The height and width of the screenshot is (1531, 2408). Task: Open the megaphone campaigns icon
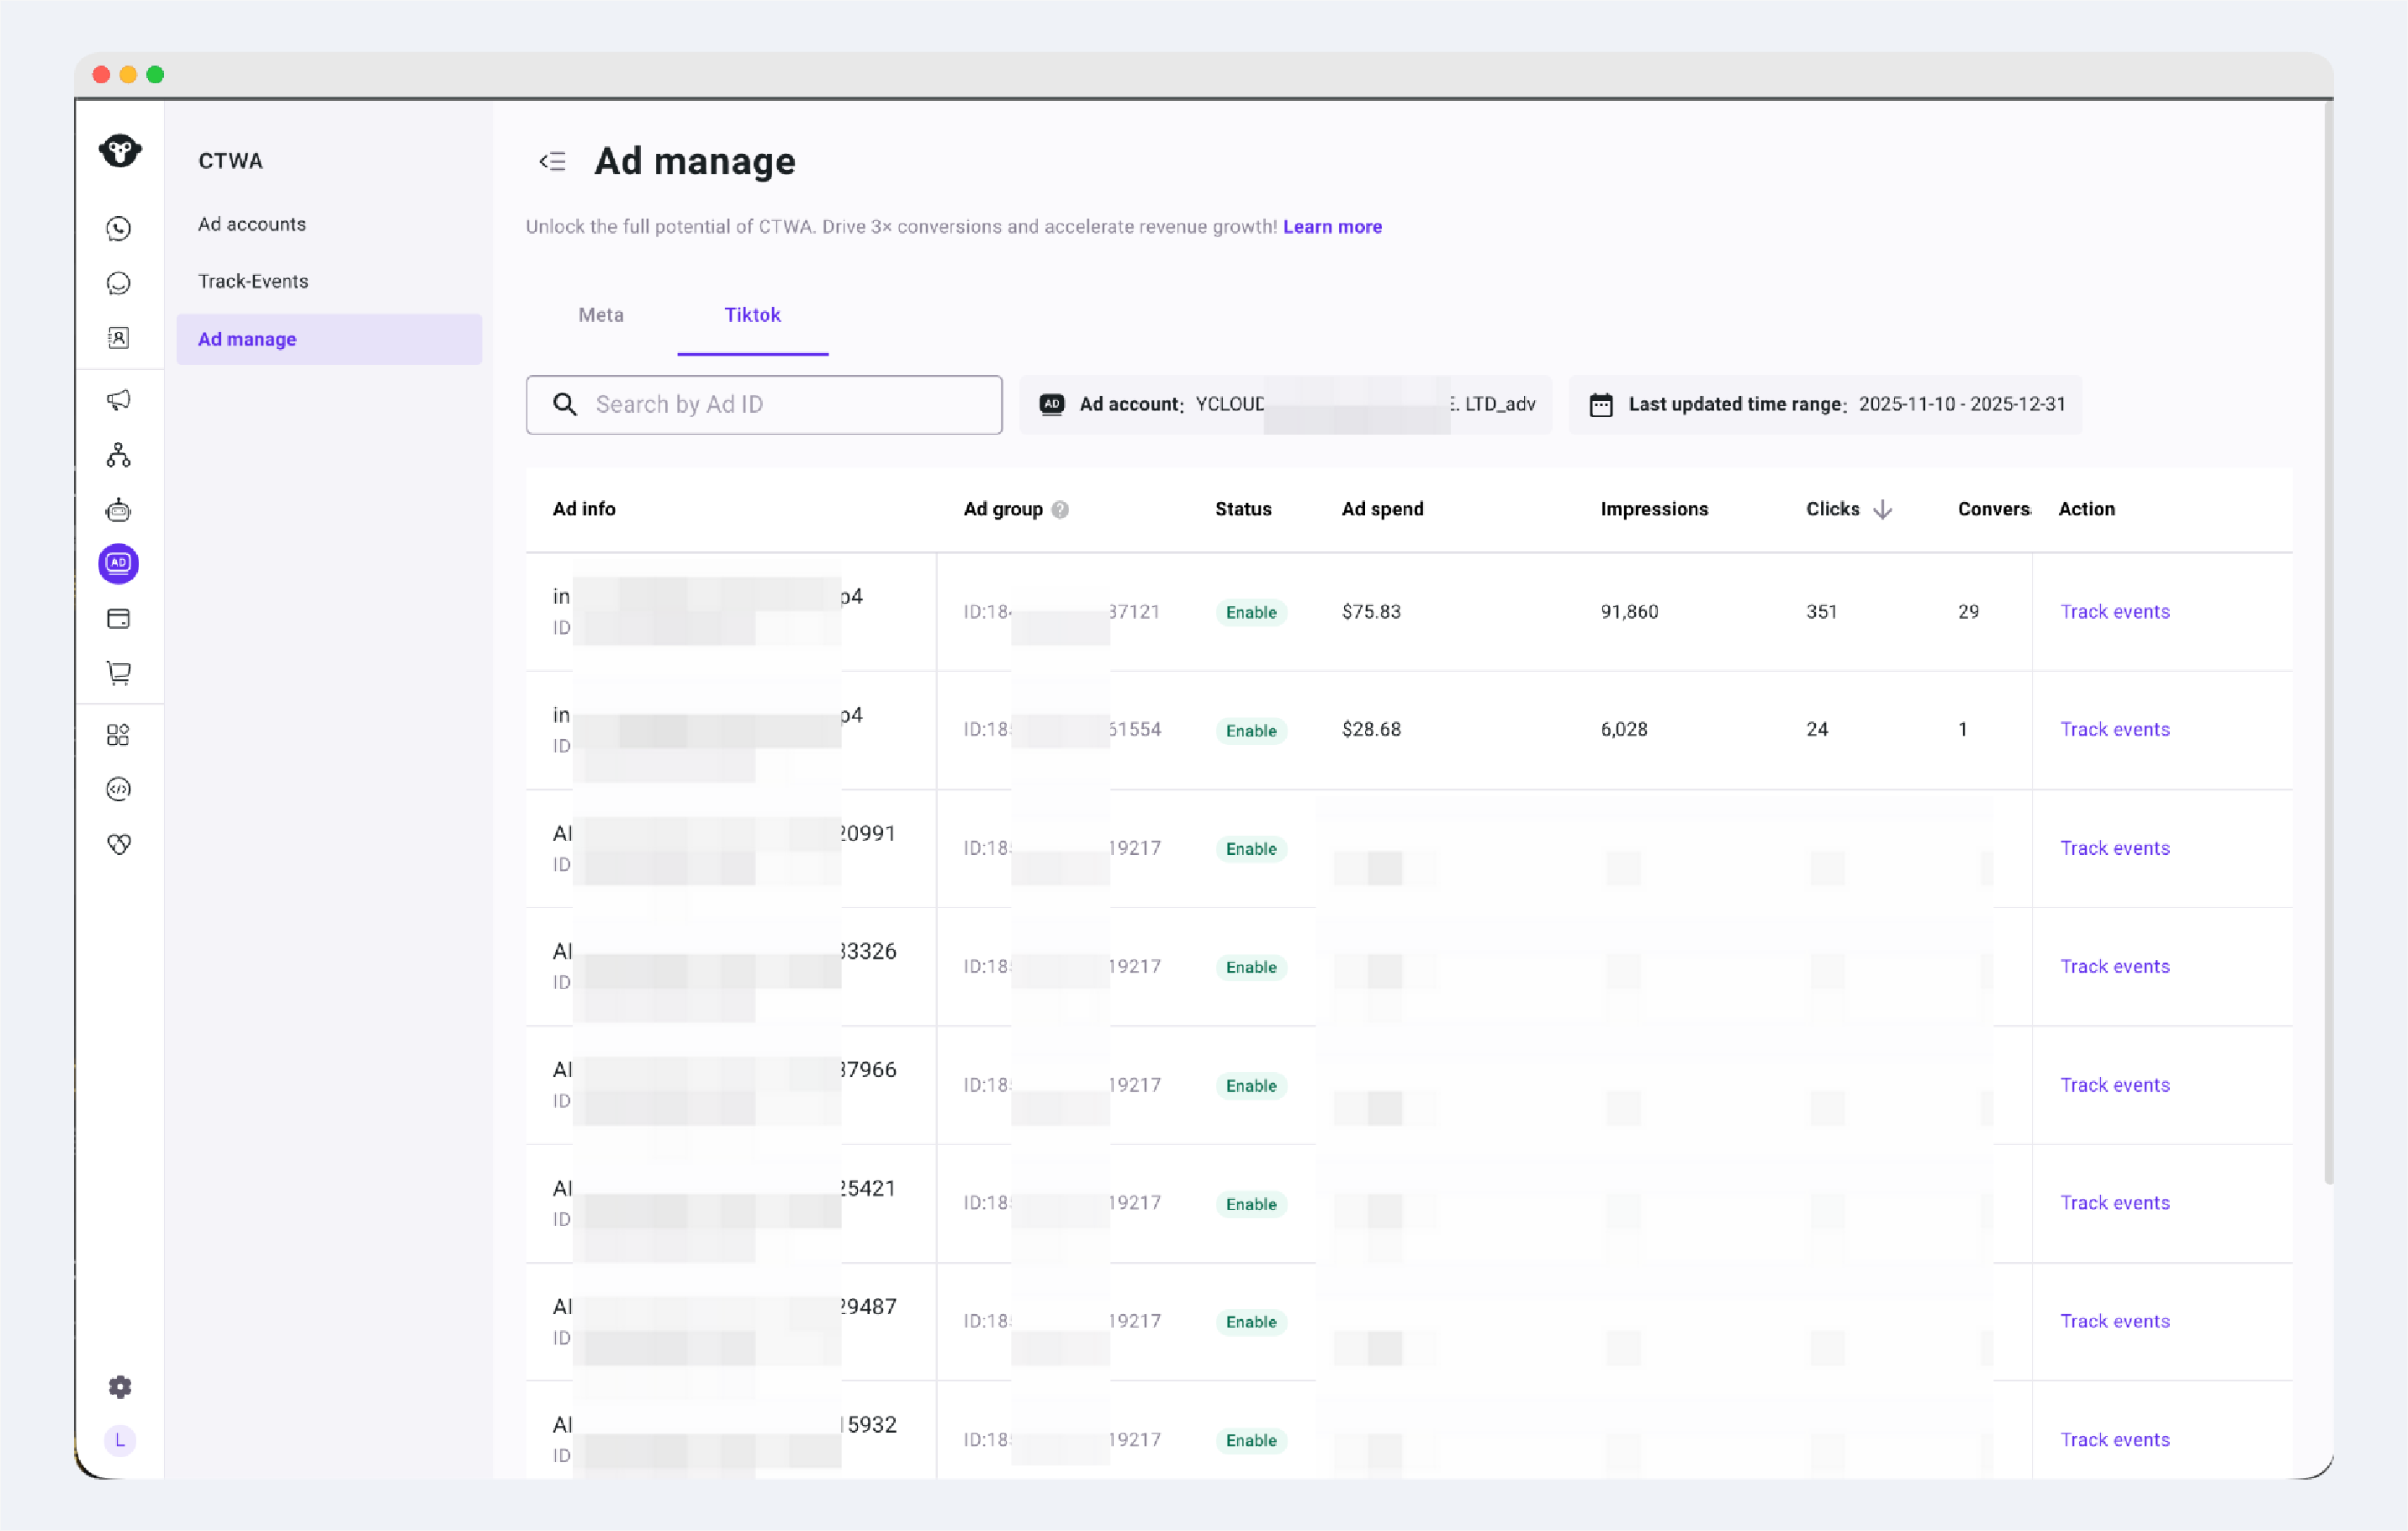click(x=118, y=401)
